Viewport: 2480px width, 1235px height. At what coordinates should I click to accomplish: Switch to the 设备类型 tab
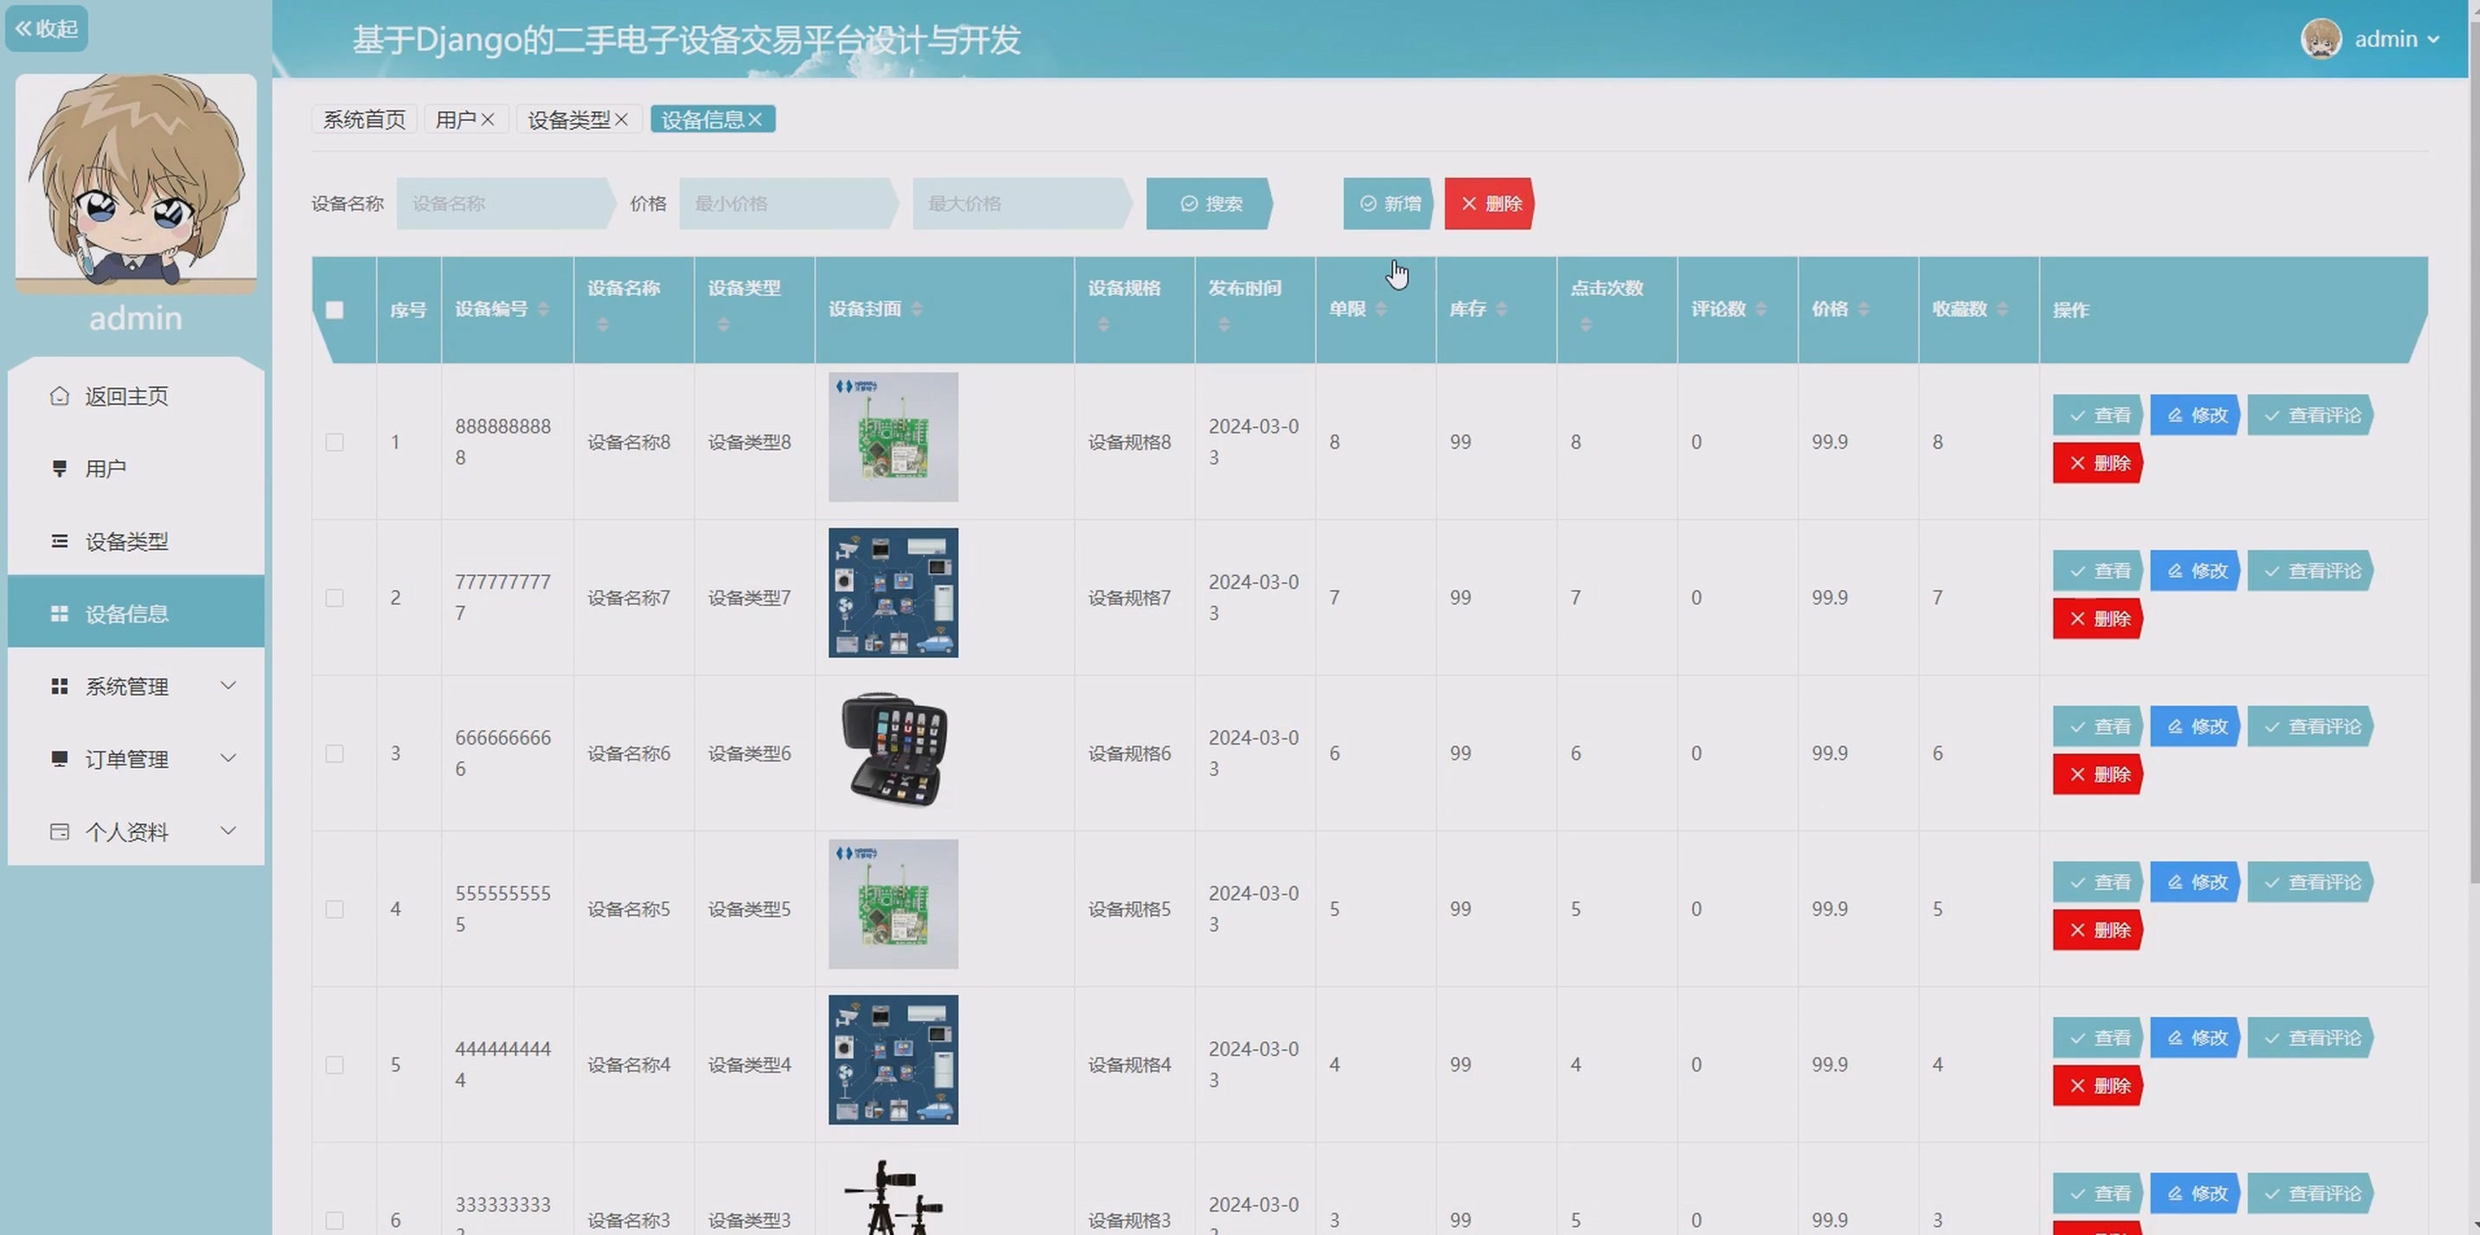(x=569, y=119)
